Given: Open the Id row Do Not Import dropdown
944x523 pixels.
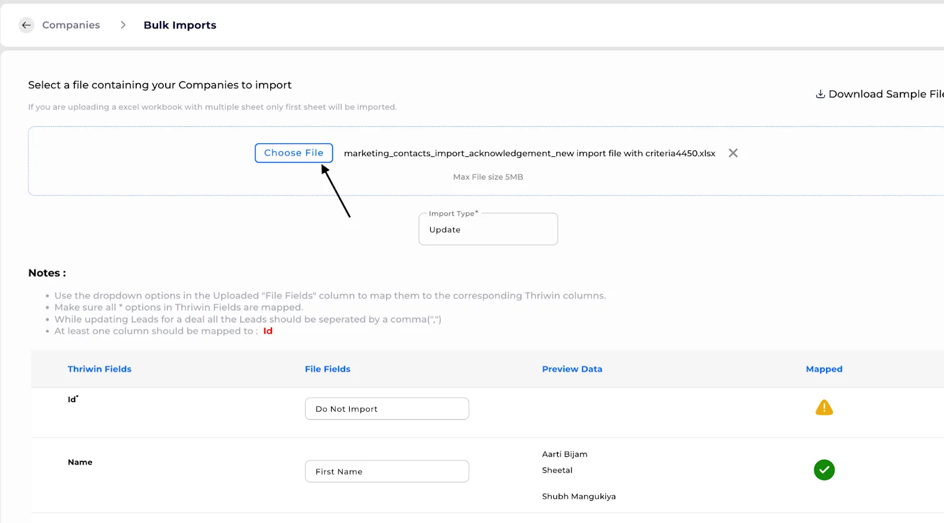Looking at the screenshot, I should coord(387,409).
